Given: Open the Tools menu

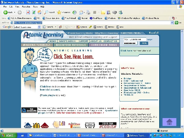Looking at the screenshot, I should pyautogui.click(x=35, y=7).
